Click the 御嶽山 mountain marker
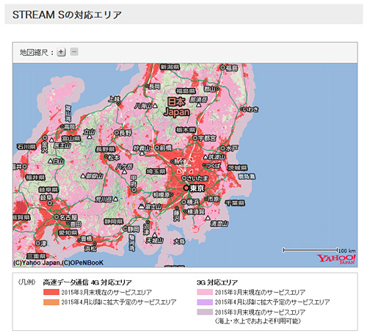The width and height of the screenshot is (367, 336). click(x=83, y=176)
